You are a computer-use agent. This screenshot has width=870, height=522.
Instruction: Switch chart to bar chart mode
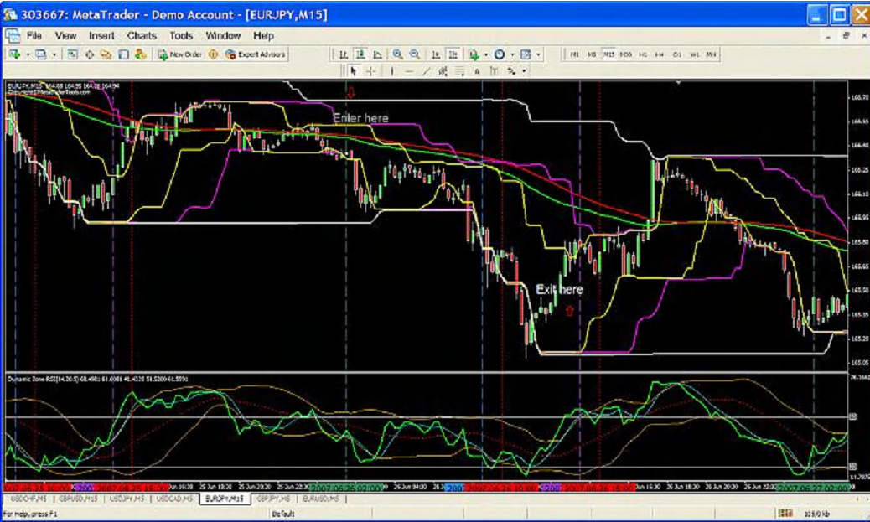pyautogui.click(x=344, y=54)
